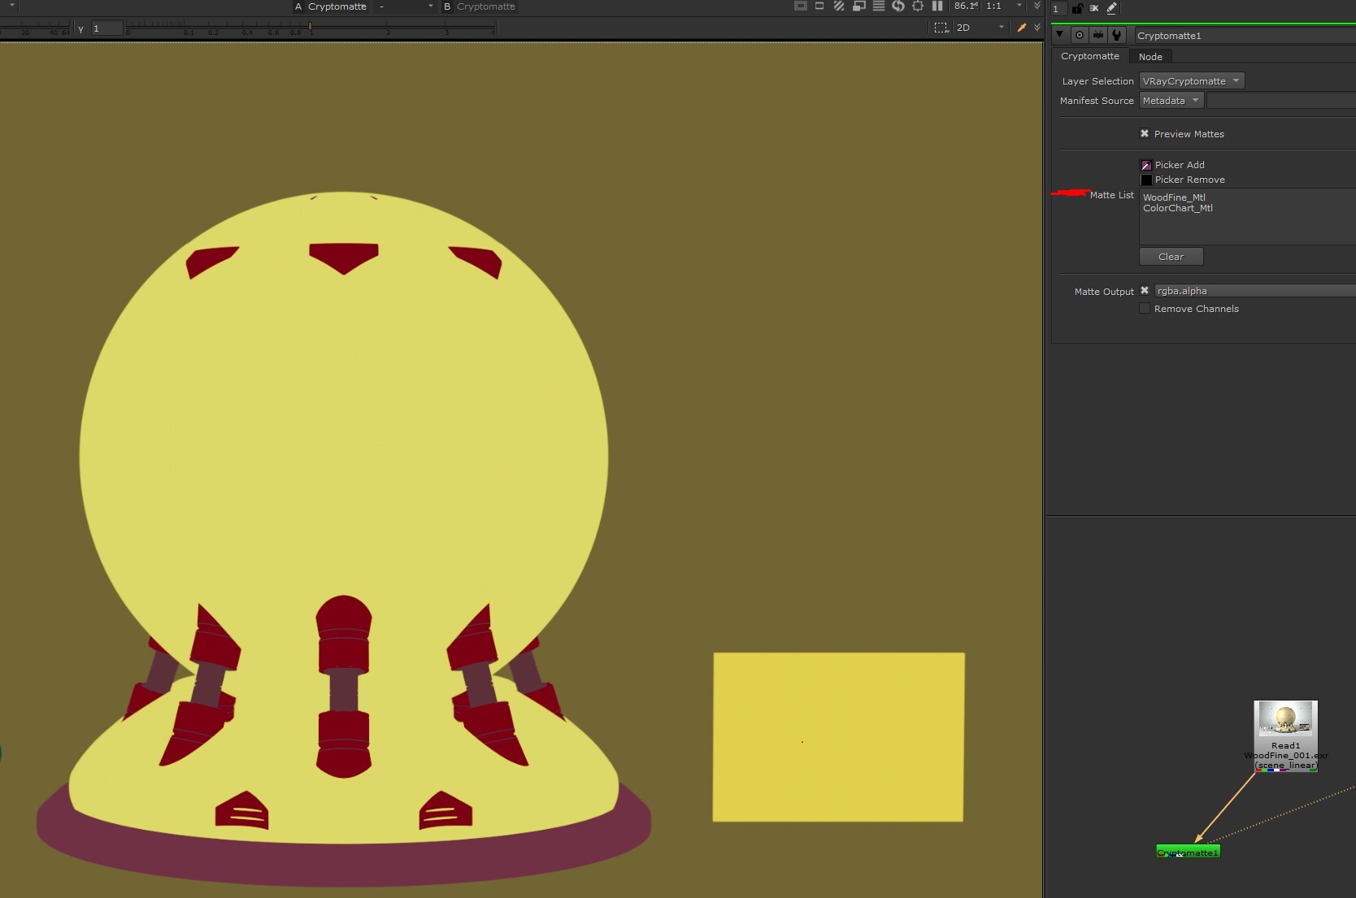Click the Picker Add color swatch
Viewport: 1356px width, 898px height.
pos(1146,165)
